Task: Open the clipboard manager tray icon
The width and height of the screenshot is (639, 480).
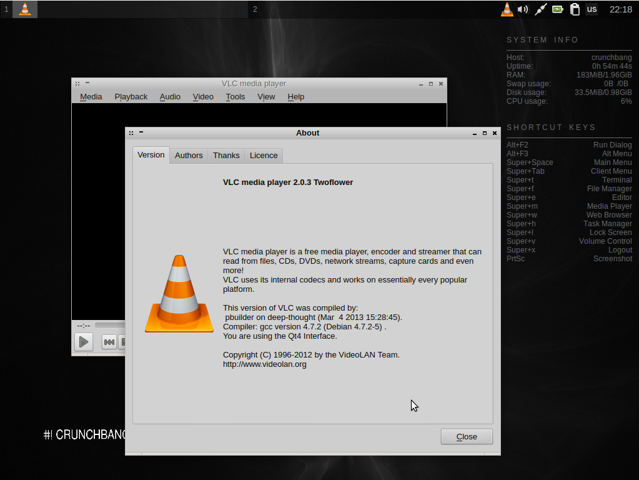Action: 575,9
